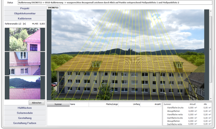216x129 pixels.
Task: Expand the Projekt panel
Action: pyautogui.click(x=25, y=9)
